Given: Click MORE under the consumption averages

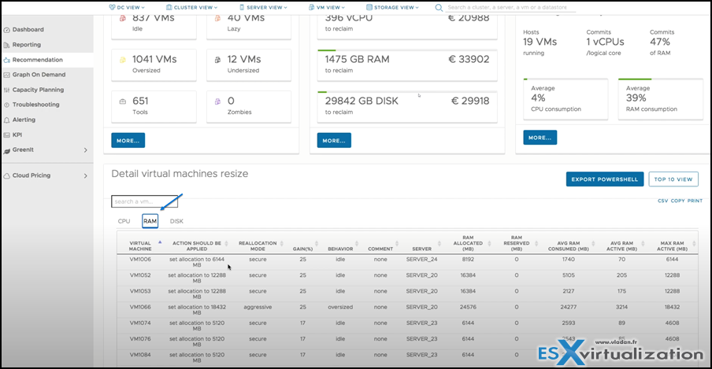Looking at the screenshot, I should tap(540, 137).
